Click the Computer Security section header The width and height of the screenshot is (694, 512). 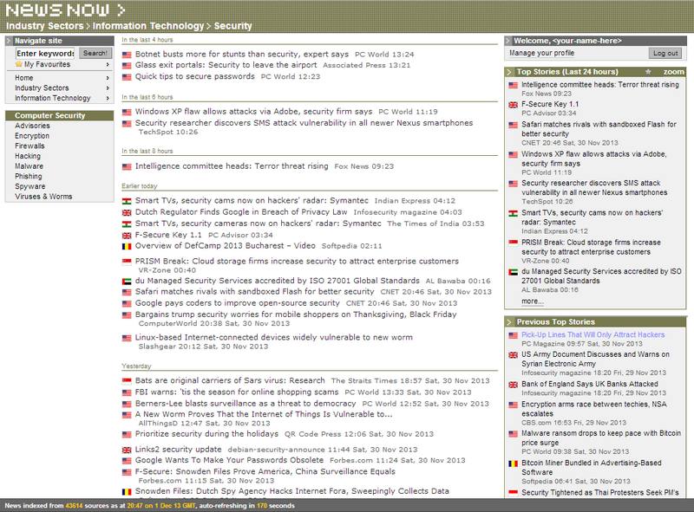click(x=59, y=115)
